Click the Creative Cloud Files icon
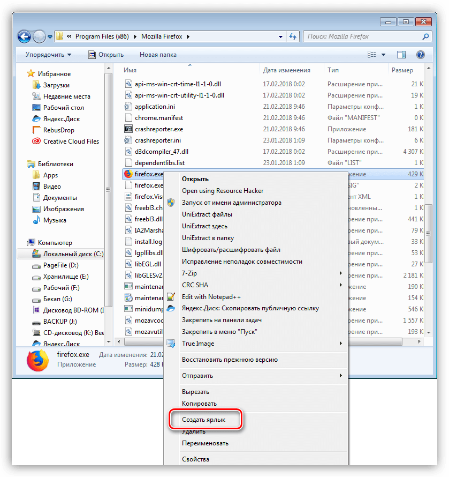449x477 pixels. click(x=36, y=141)
